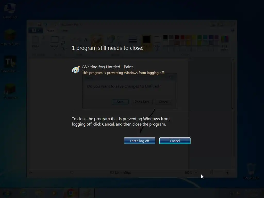
Task: Cancel the log off
Action: [x=175, y=141]
